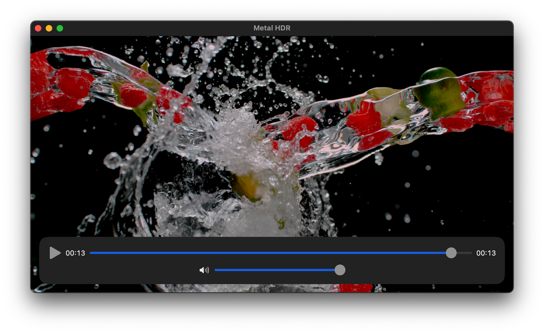
Task: Click the sound waves beside the speaker
Action: point(207,270)
